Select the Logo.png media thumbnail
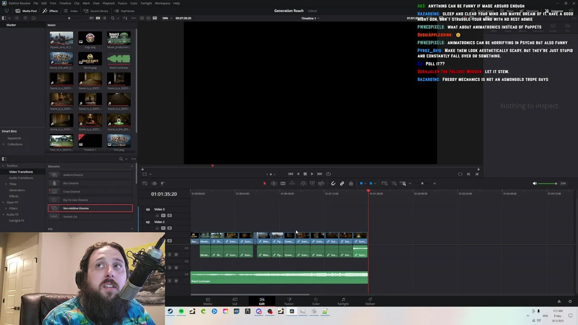578x325 pixels. tap(90, 38)
